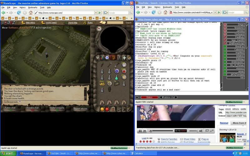This screenshot has height=156, width=250.
Task: Toggle the Public chat mode
Action: coord(10,109)
